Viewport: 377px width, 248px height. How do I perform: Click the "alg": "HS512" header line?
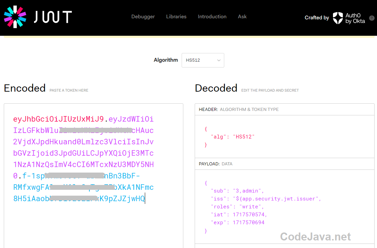(233, 137)
